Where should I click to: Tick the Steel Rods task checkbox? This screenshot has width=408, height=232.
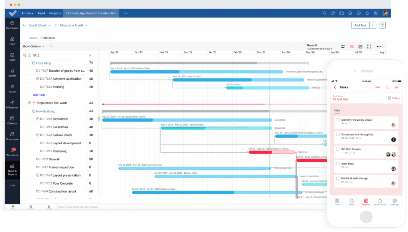tap(338, 163)
